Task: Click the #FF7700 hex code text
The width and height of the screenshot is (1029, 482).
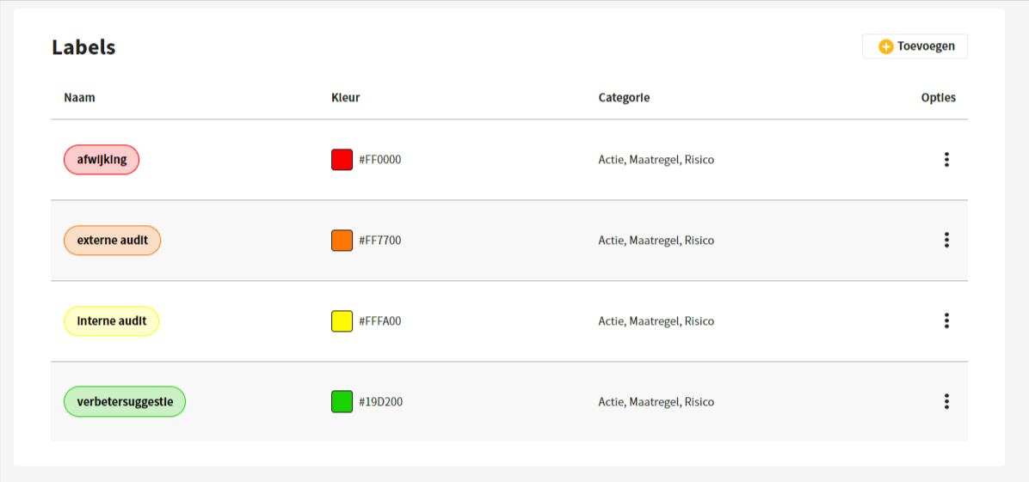Action: (x=380, y=240)
